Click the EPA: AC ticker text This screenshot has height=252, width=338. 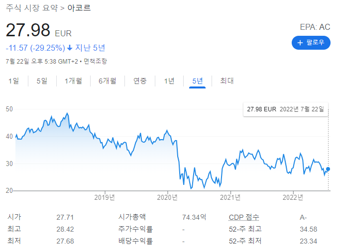(x=315, y=27)
